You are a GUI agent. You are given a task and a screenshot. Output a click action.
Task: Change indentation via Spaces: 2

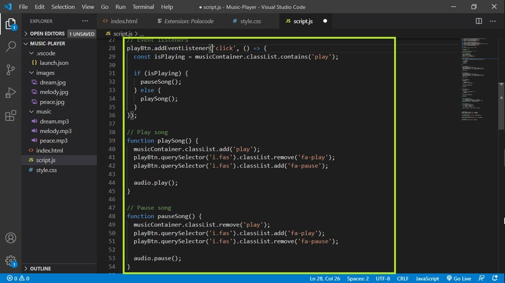(x=359, y=278)
